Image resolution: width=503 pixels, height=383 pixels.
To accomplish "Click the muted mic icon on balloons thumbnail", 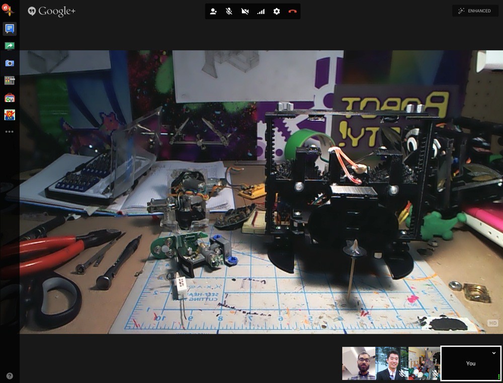I will coord(435,374).
